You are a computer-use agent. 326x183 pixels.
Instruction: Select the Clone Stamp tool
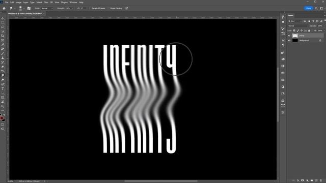click(x=3, y=58)
